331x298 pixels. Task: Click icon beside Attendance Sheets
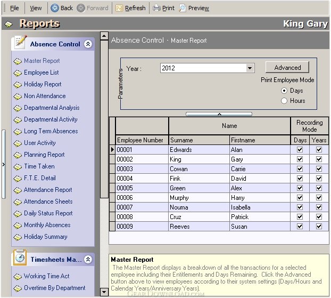click(x=18, y=202)
